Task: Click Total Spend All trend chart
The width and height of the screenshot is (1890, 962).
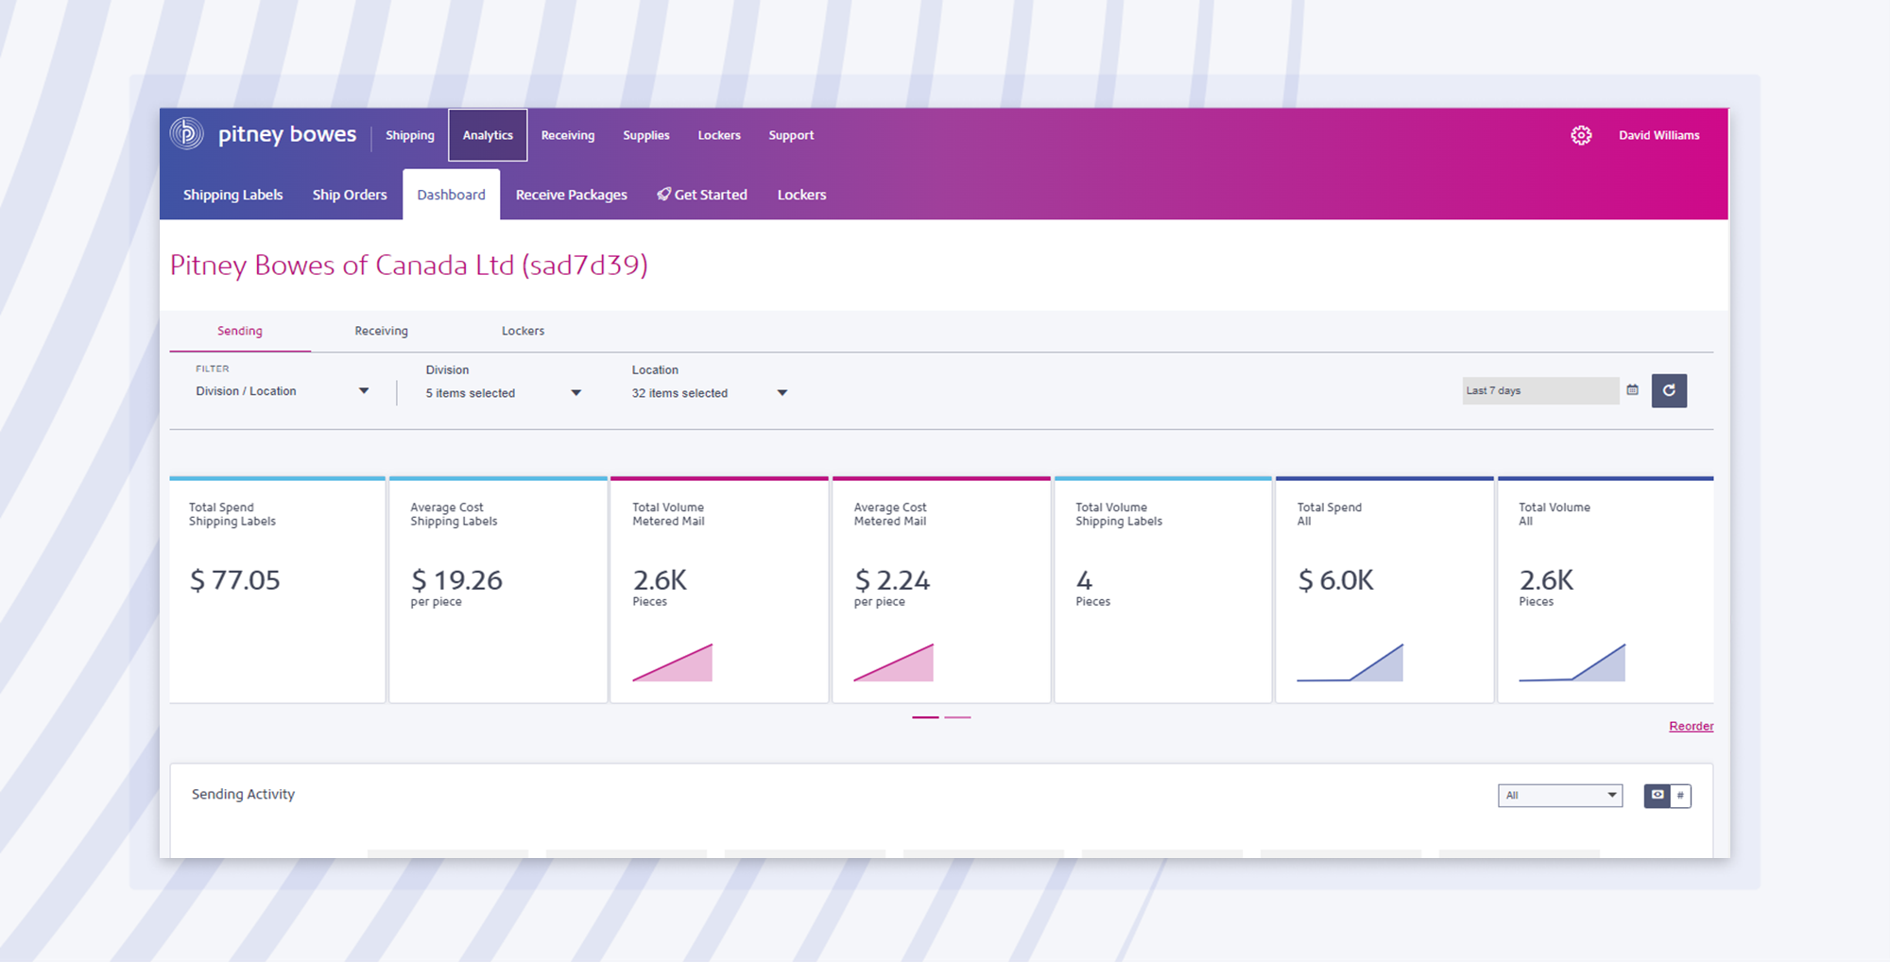Action: pyautogui.click(x=1349, y=662)
